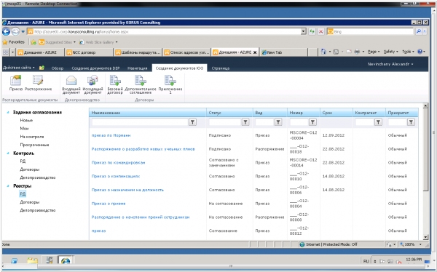This screenshot has width=437, height=272.
Task: Create a new Приказ document
Action: pyautogui.click(x=15, y=83)
